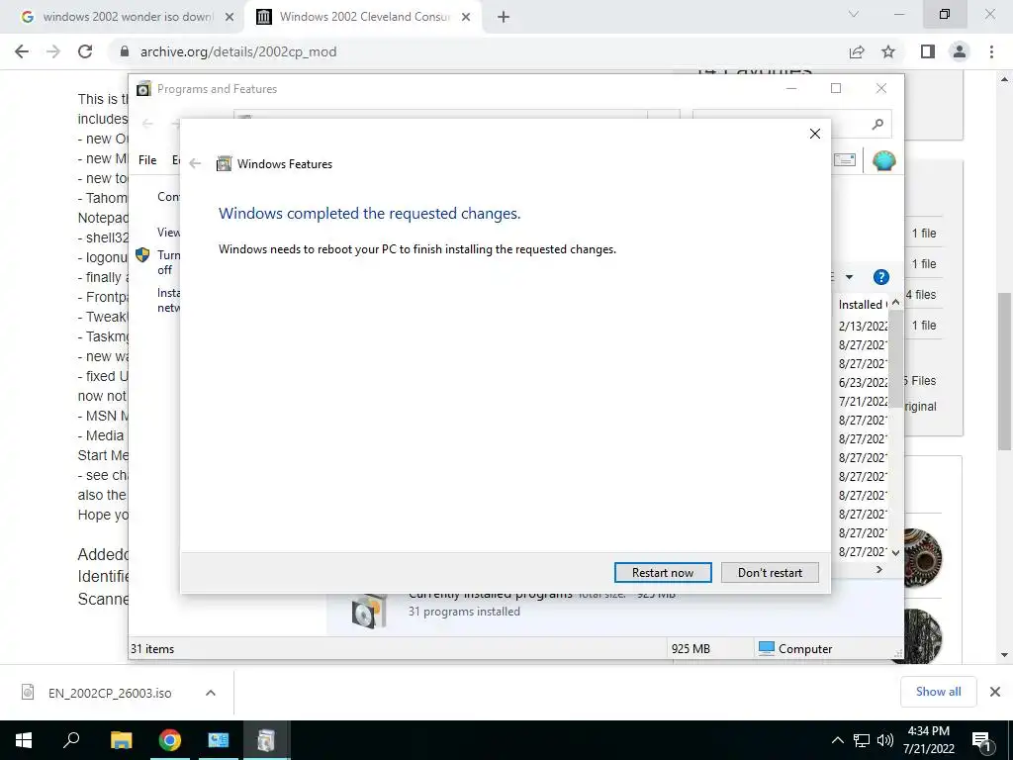Maximize the Programs and Features window
1013x760 pixels.
[x=836, y=88]
